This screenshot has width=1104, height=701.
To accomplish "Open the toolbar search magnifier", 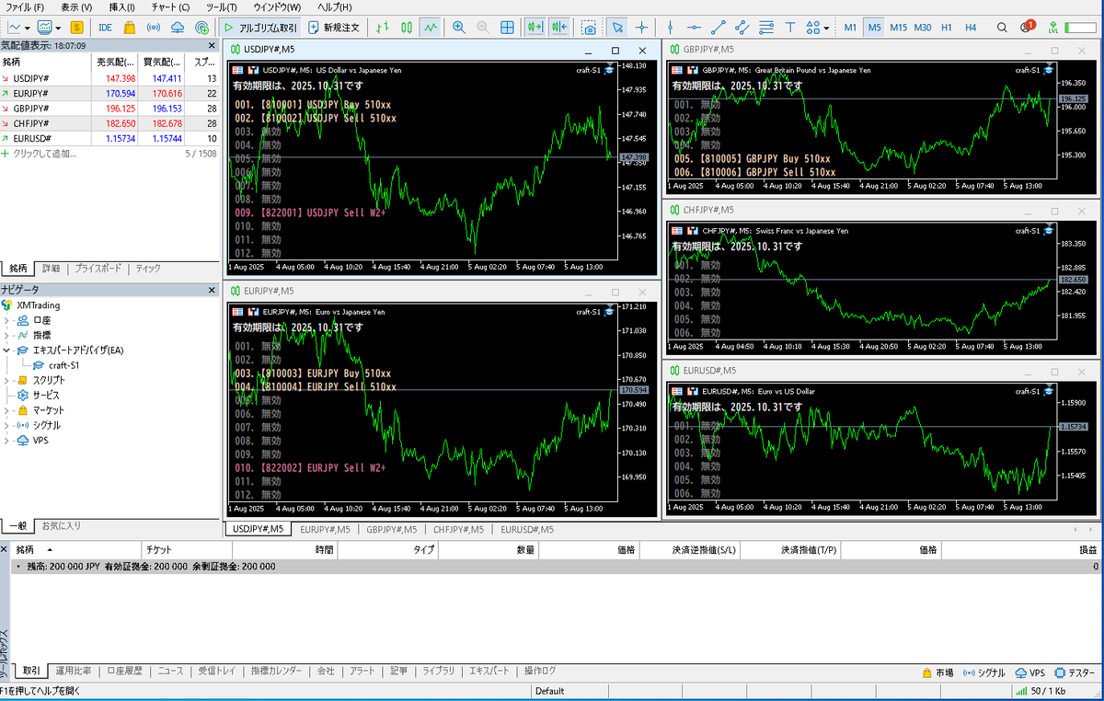I will pos(1002,28).
